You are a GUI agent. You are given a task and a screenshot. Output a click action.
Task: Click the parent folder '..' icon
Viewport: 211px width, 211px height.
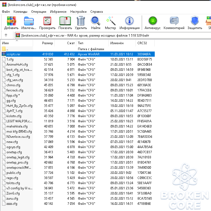coord(4,49)
